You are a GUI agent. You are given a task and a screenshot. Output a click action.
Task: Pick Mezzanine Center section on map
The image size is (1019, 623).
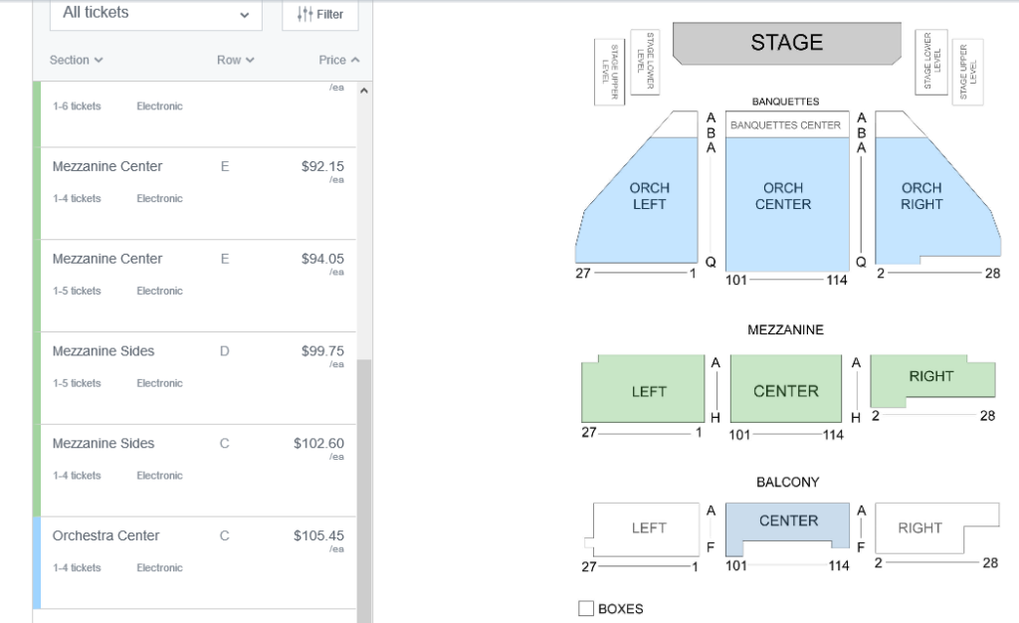pos(786,391)
